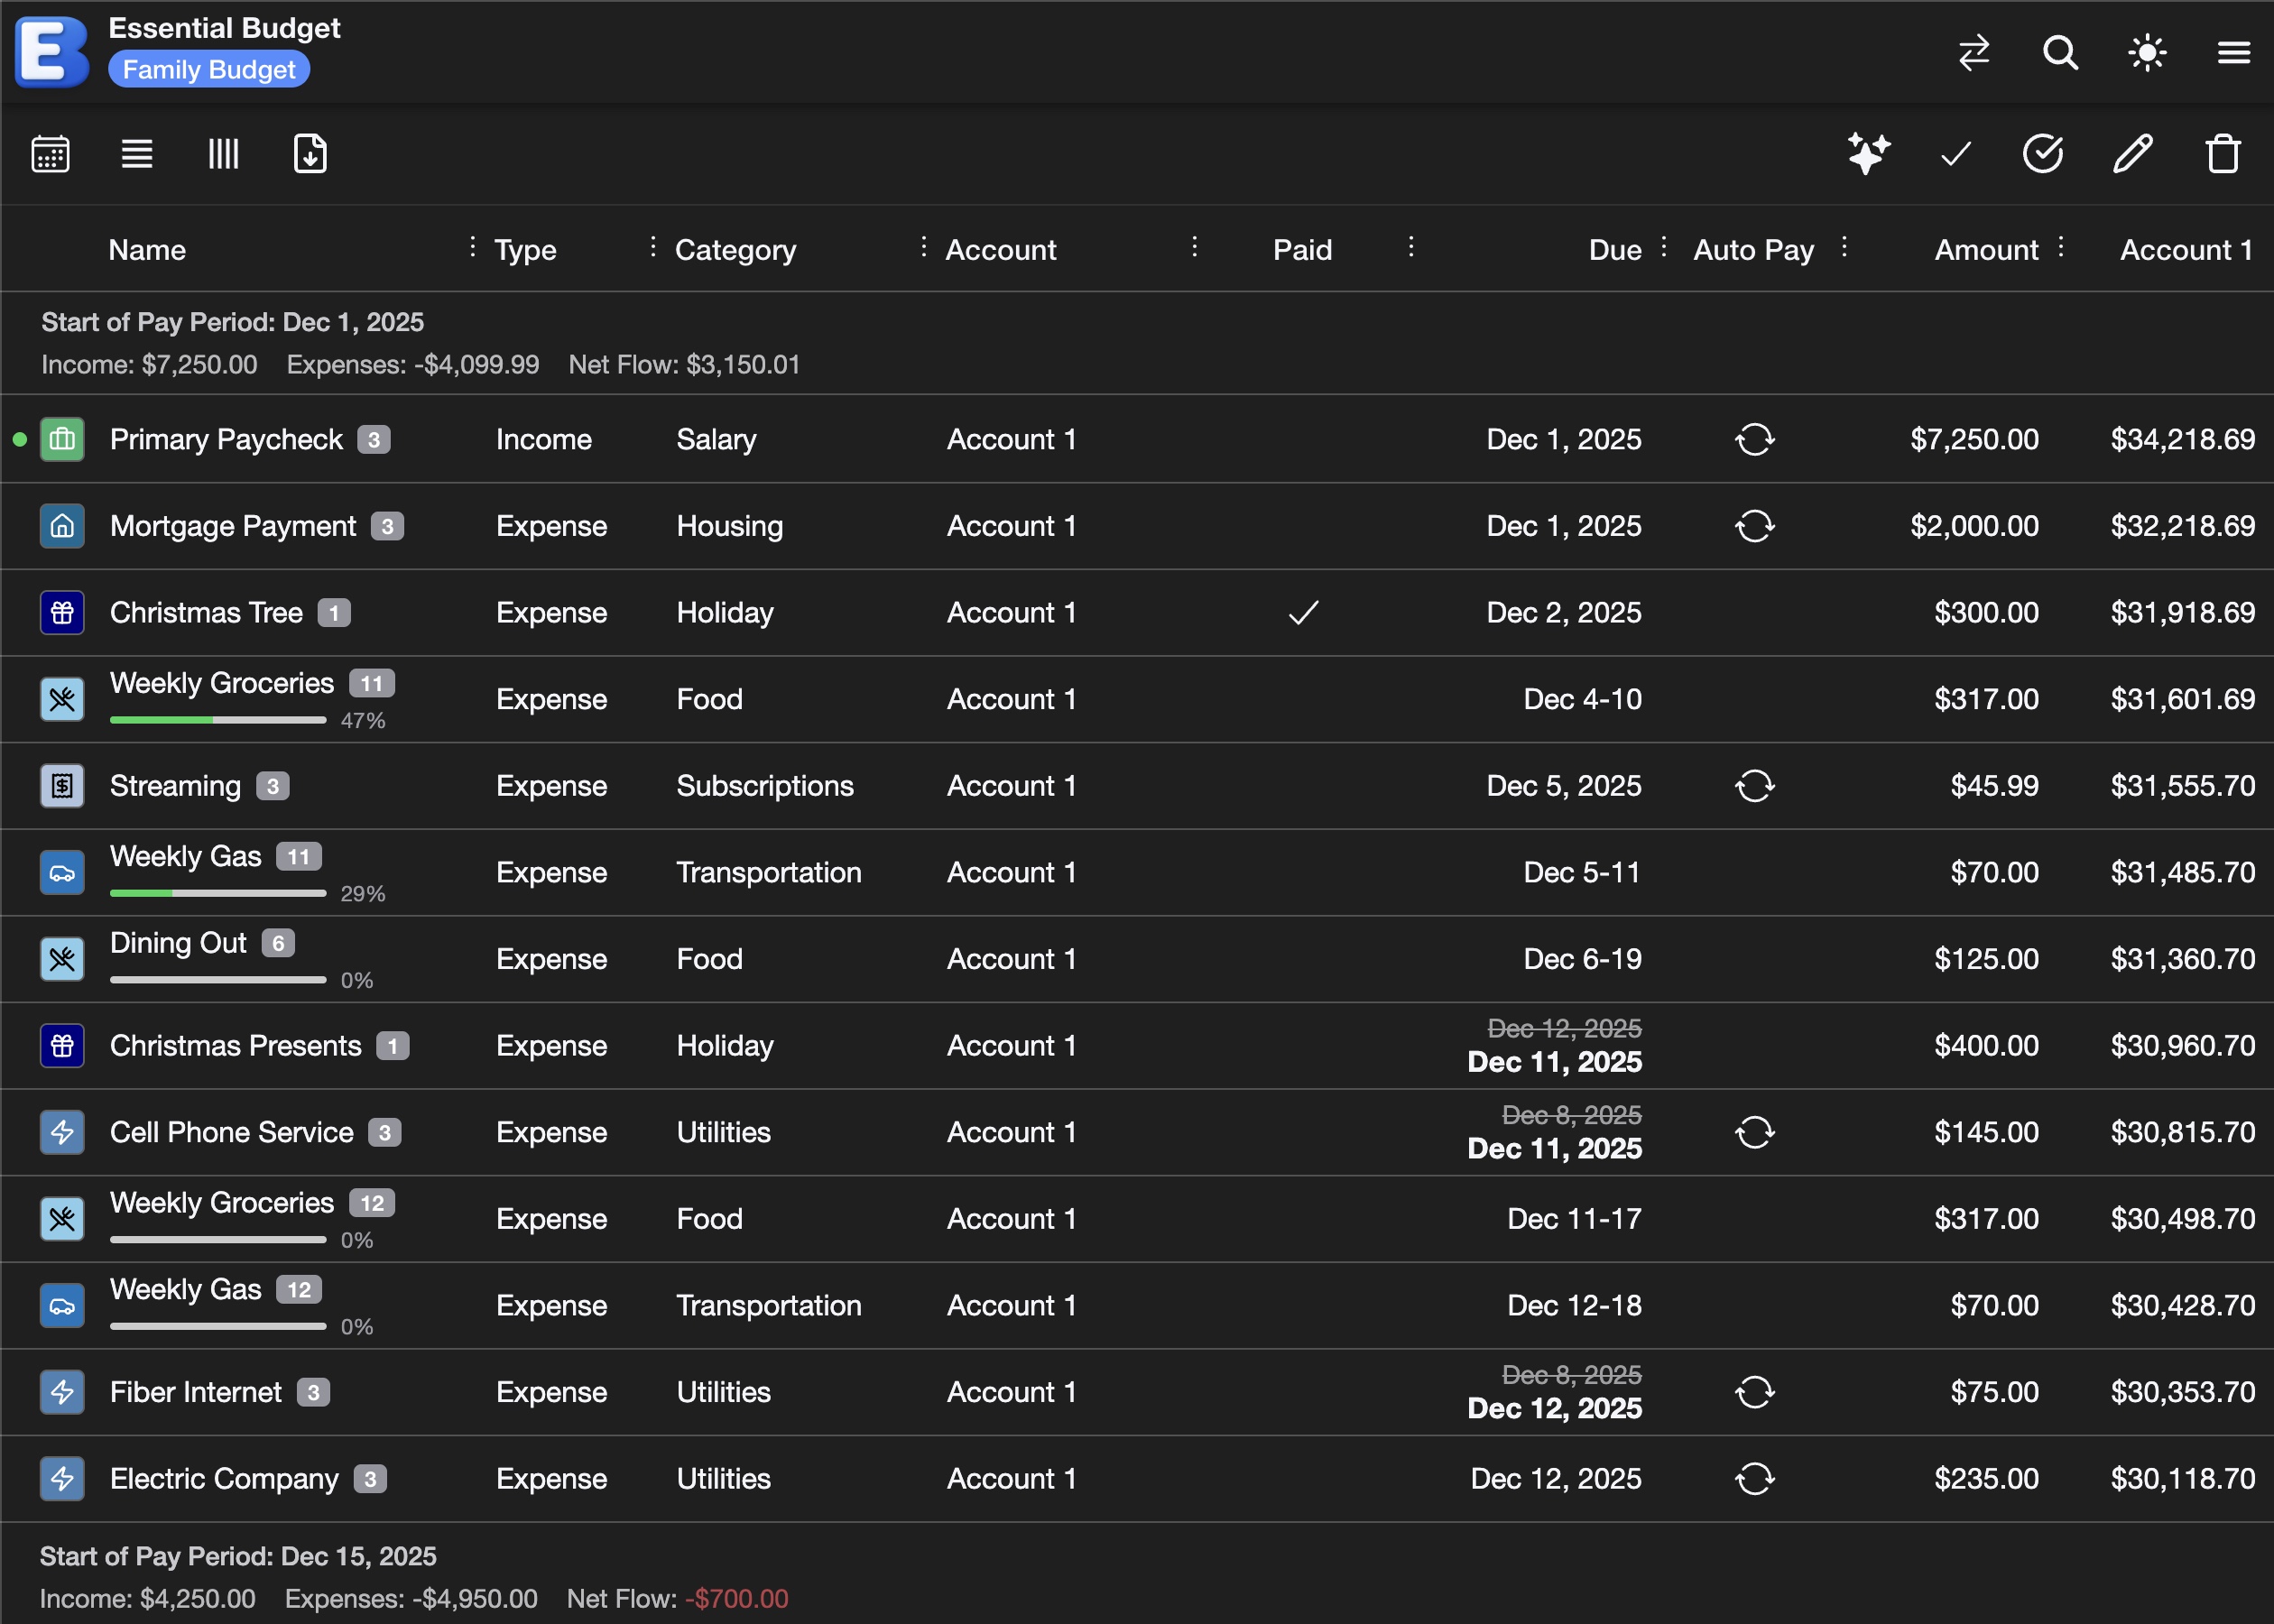The width and height of the screenshot is (2274, 1624).
Task: Open Name column options menu
Action: pos(472,247)
